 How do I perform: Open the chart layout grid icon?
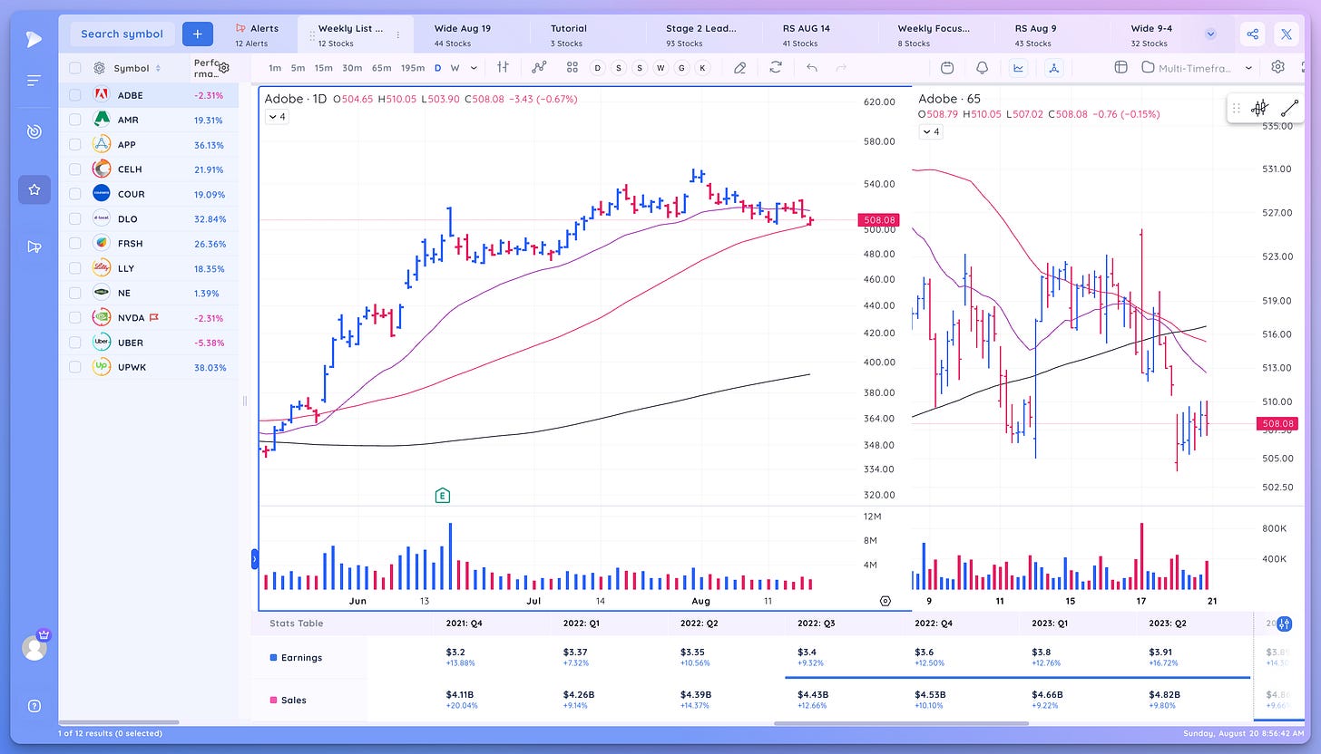572,67
